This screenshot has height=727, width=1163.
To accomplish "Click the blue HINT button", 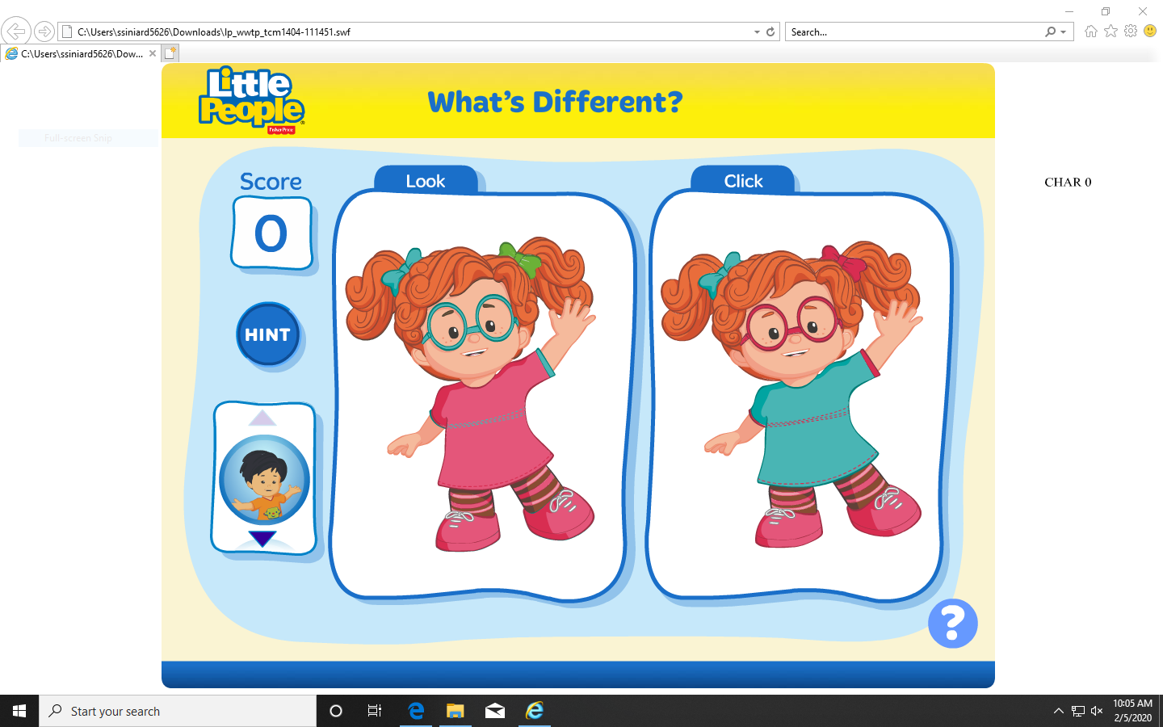I will click(267, 334).
